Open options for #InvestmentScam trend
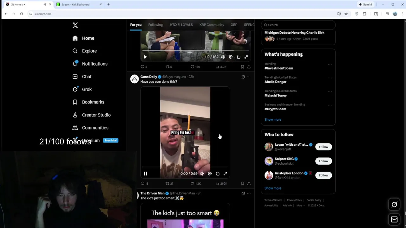Image resolution: width=406 pixels, height=228 pixels. tap(330, 64)
